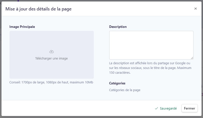
Task: Click the green Sauvegardé checkmark icon
Action: coord(156,109)
